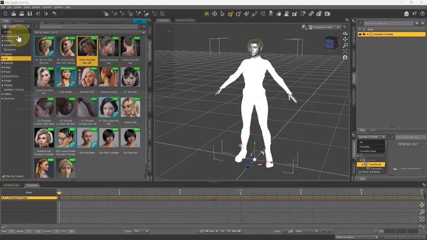Click the Undo arrow icon

click(x=54, y=13)
